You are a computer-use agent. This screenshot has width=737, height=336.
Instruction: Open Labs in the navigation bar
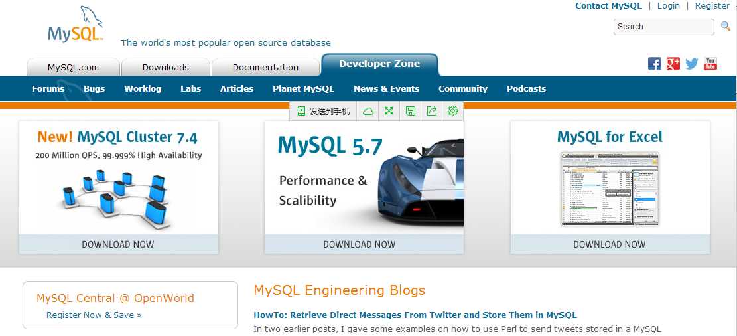coord(190,88)
